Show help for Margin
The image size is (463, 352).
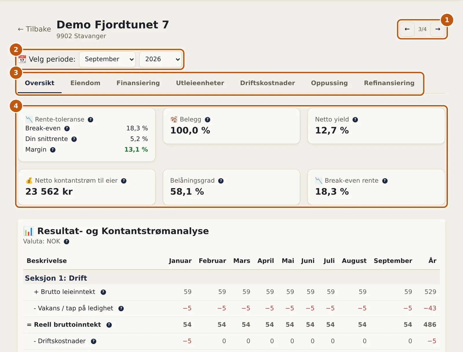click(53, 150)
